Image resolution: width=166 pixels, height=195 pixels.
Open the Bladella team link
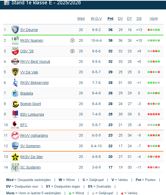(x=27, y=93)
